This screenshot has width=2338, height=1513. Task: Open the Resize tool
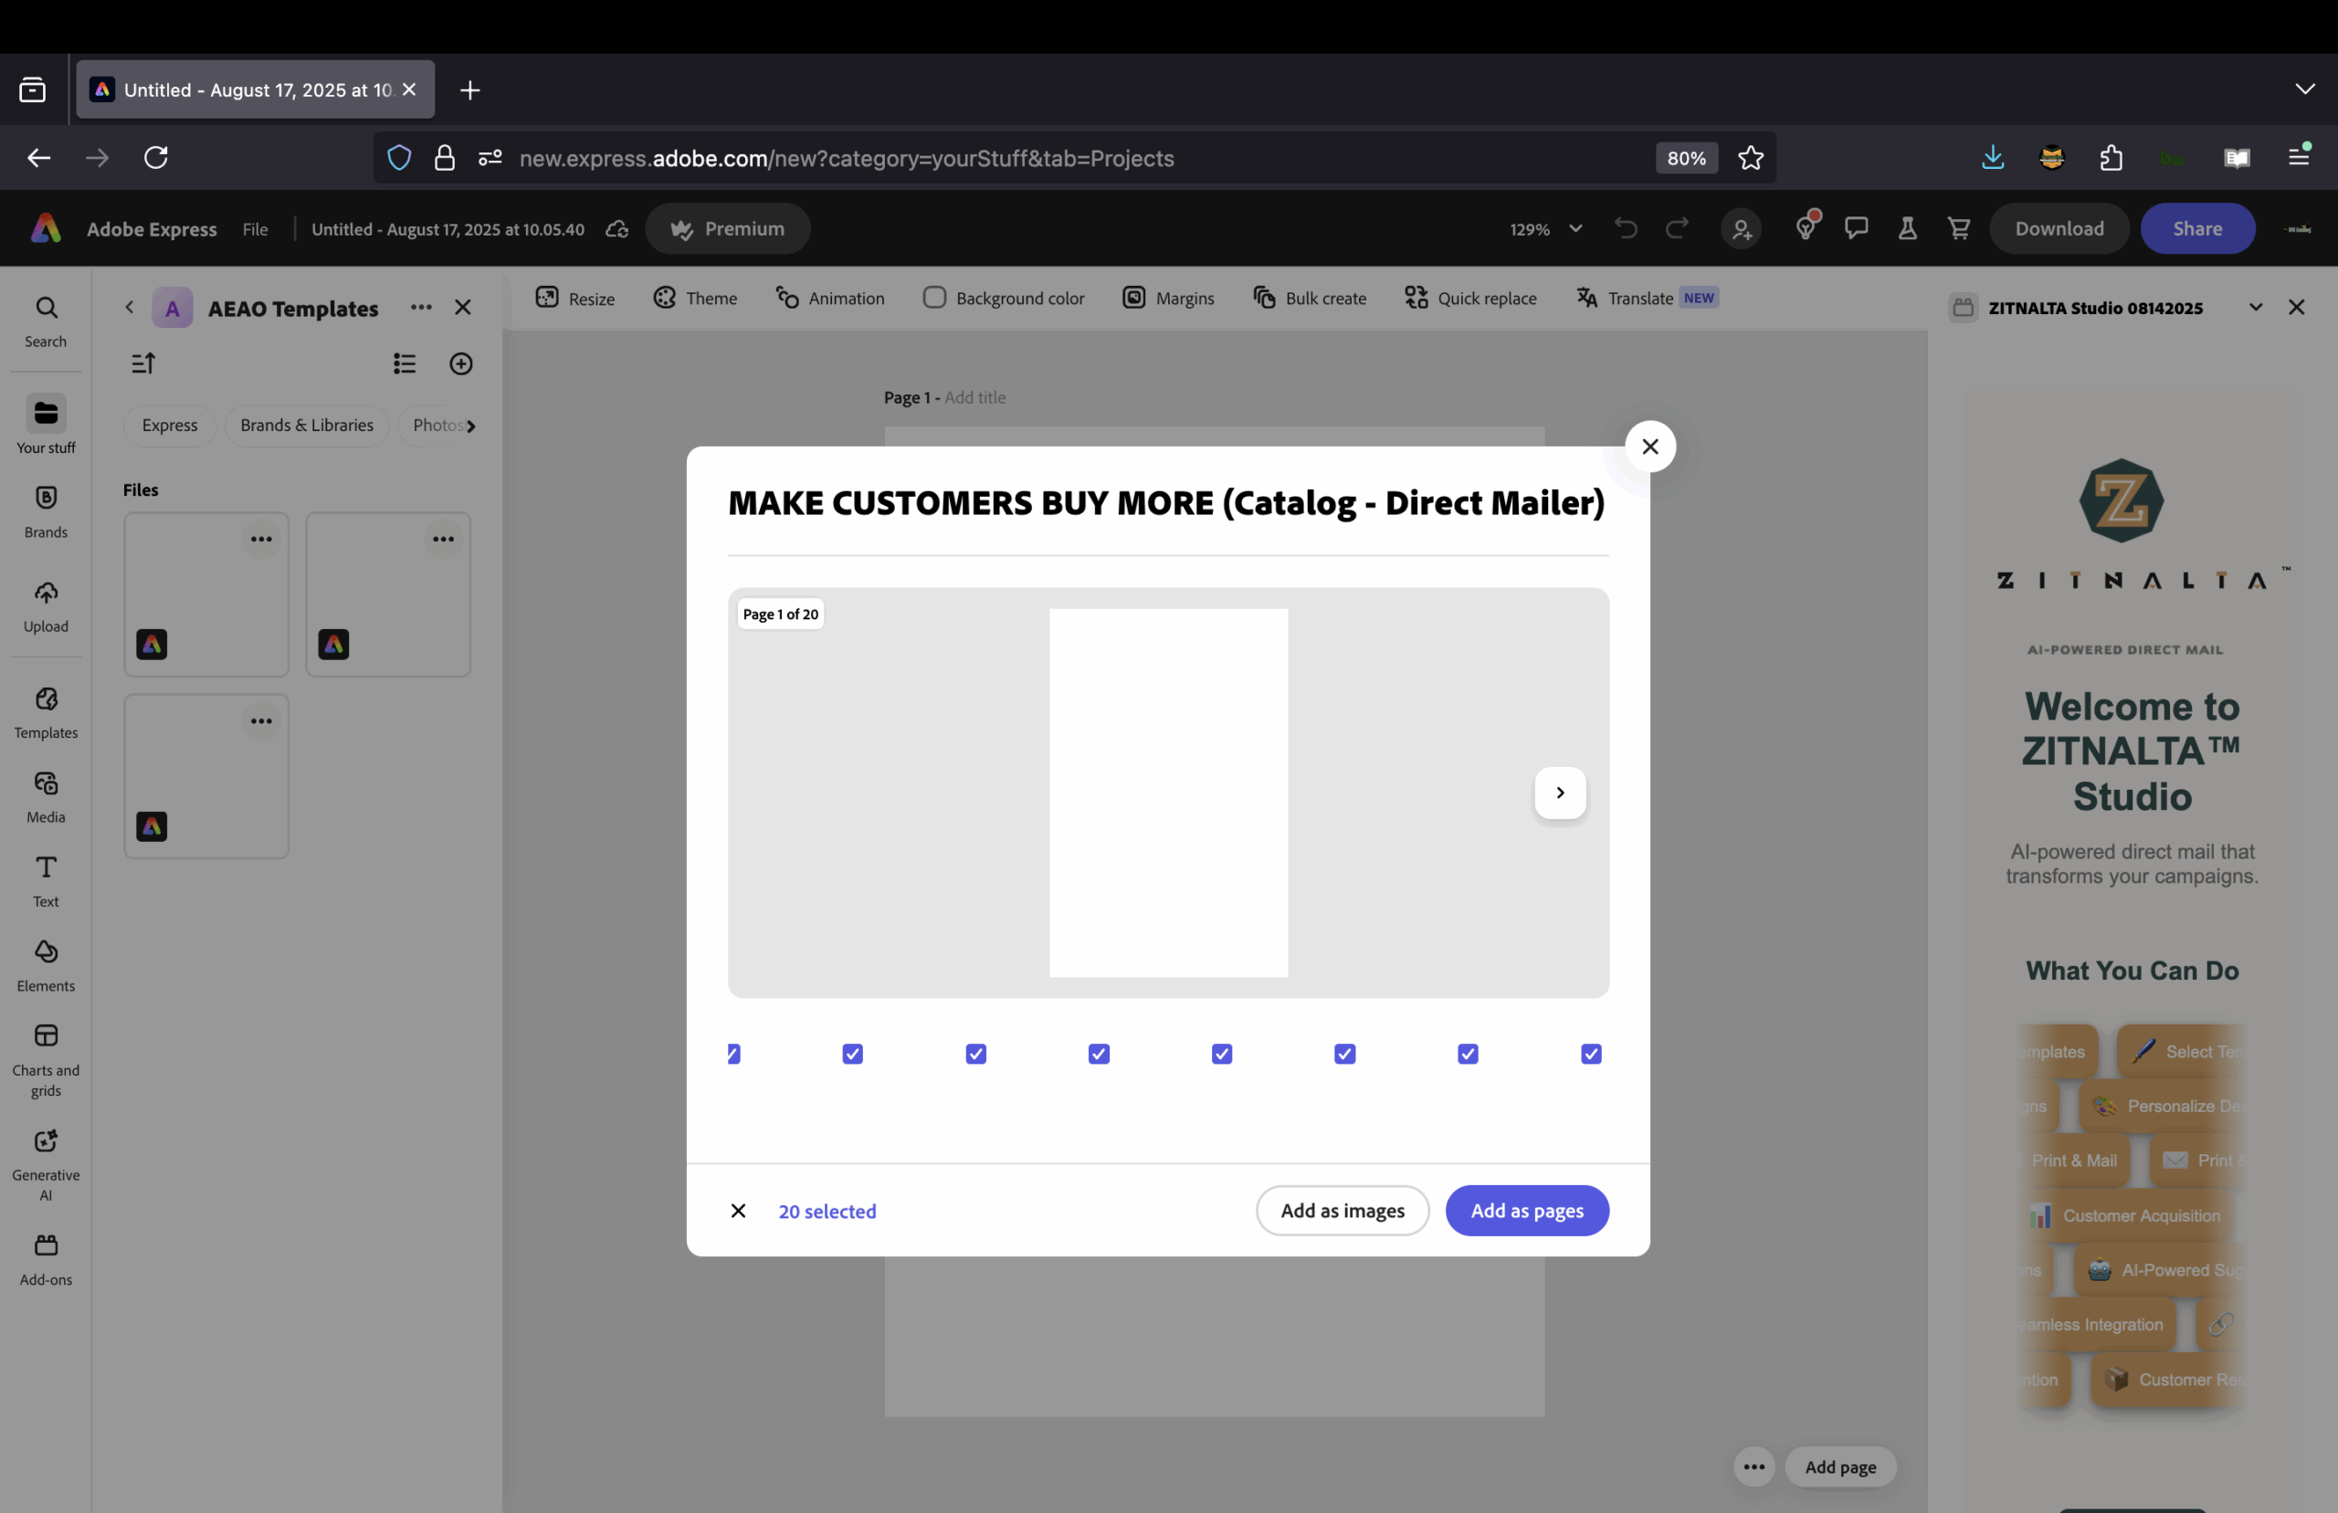(x=575, y=298)
